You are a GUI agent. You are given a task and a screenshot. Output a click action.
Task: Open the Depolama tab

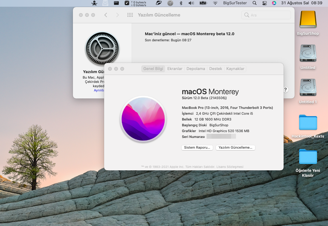coord(196,69)
